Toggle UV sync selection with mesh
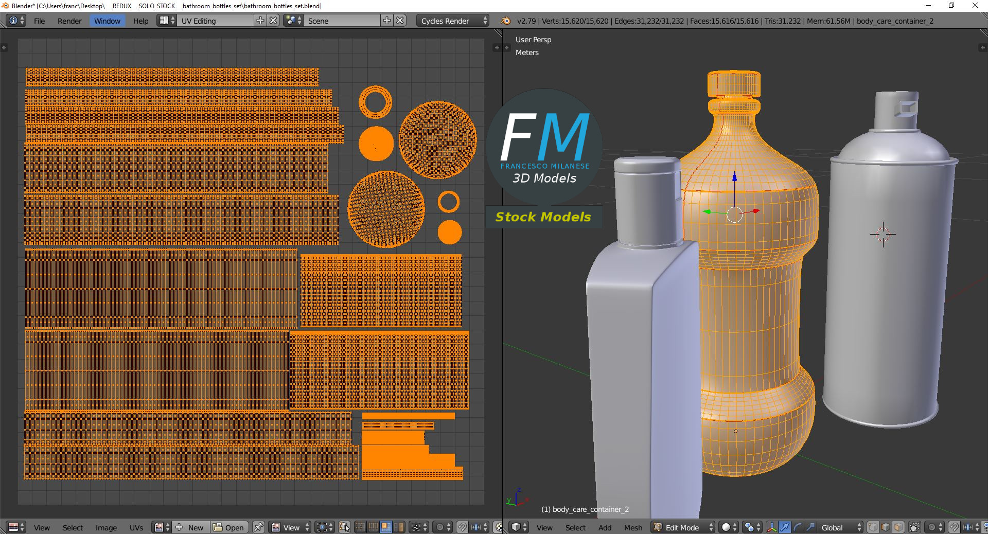 tap(344, 527)
